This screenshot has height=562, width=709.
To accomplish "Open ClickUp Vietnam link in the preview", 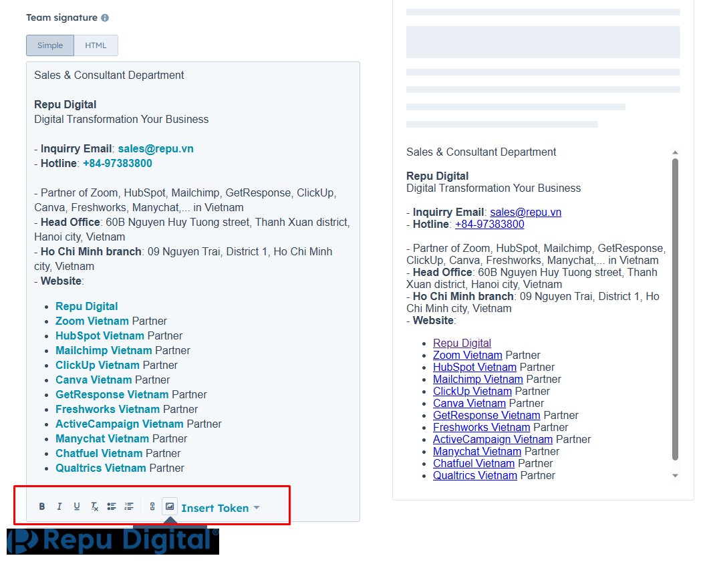I will tap(472, 391).
